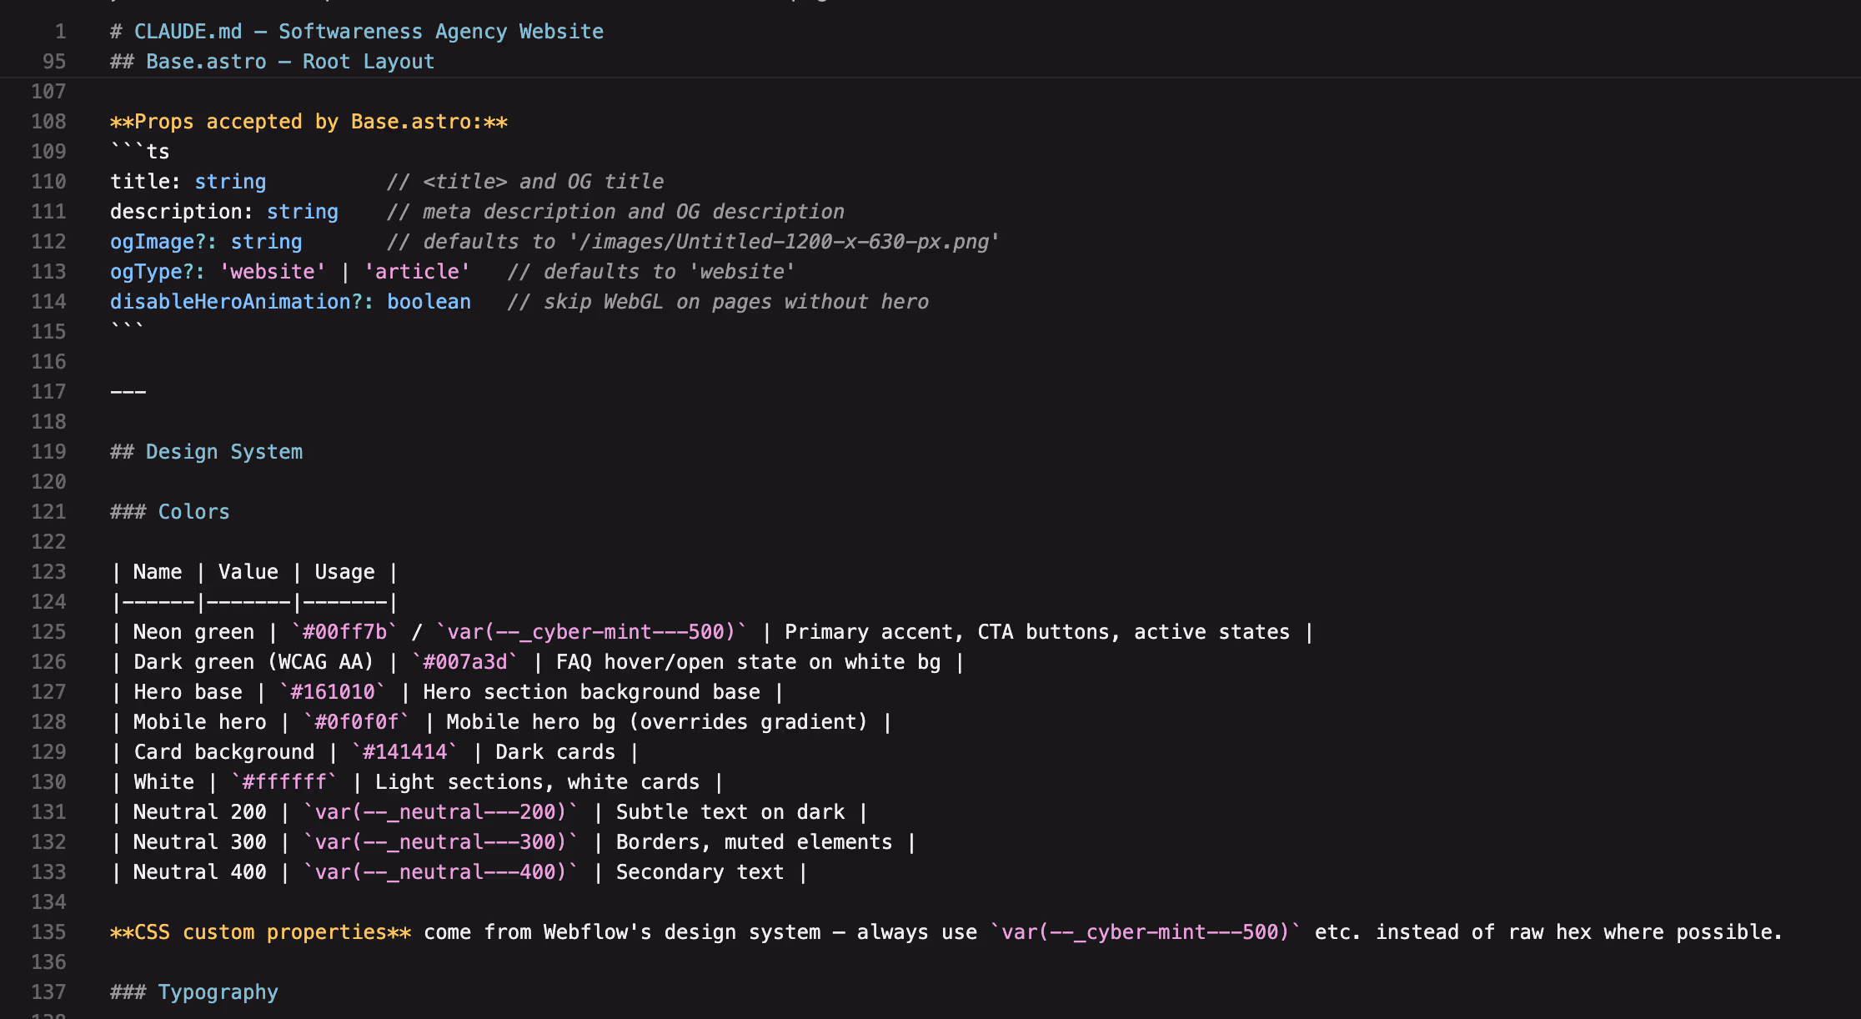Image resolution: width=1861 pixels, height=1019 pixels.
Task: Click the '### Colors' heading
Action: click(x=170, y=512)
